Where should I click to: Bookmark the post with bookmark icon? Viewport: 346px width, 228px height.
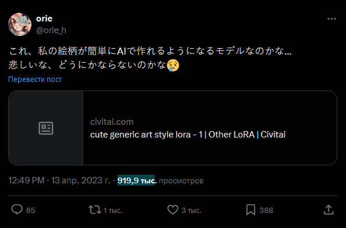251,210
